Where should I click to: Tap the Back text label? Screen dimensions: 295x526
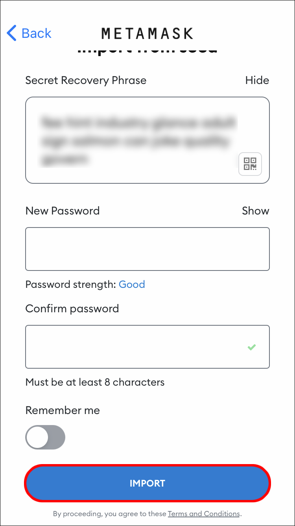tap(37, 34)
